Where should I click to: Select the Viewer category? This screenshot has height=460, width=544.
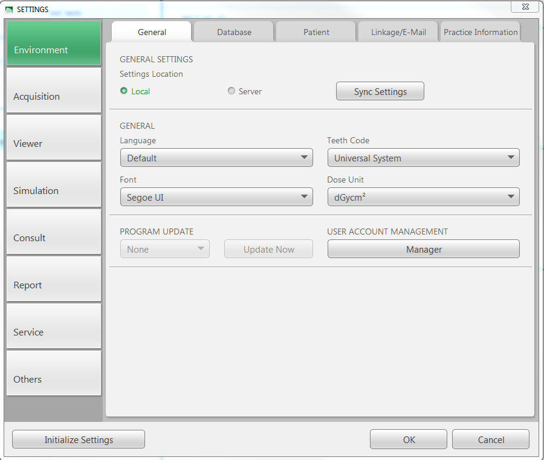(x=54, y=137)
